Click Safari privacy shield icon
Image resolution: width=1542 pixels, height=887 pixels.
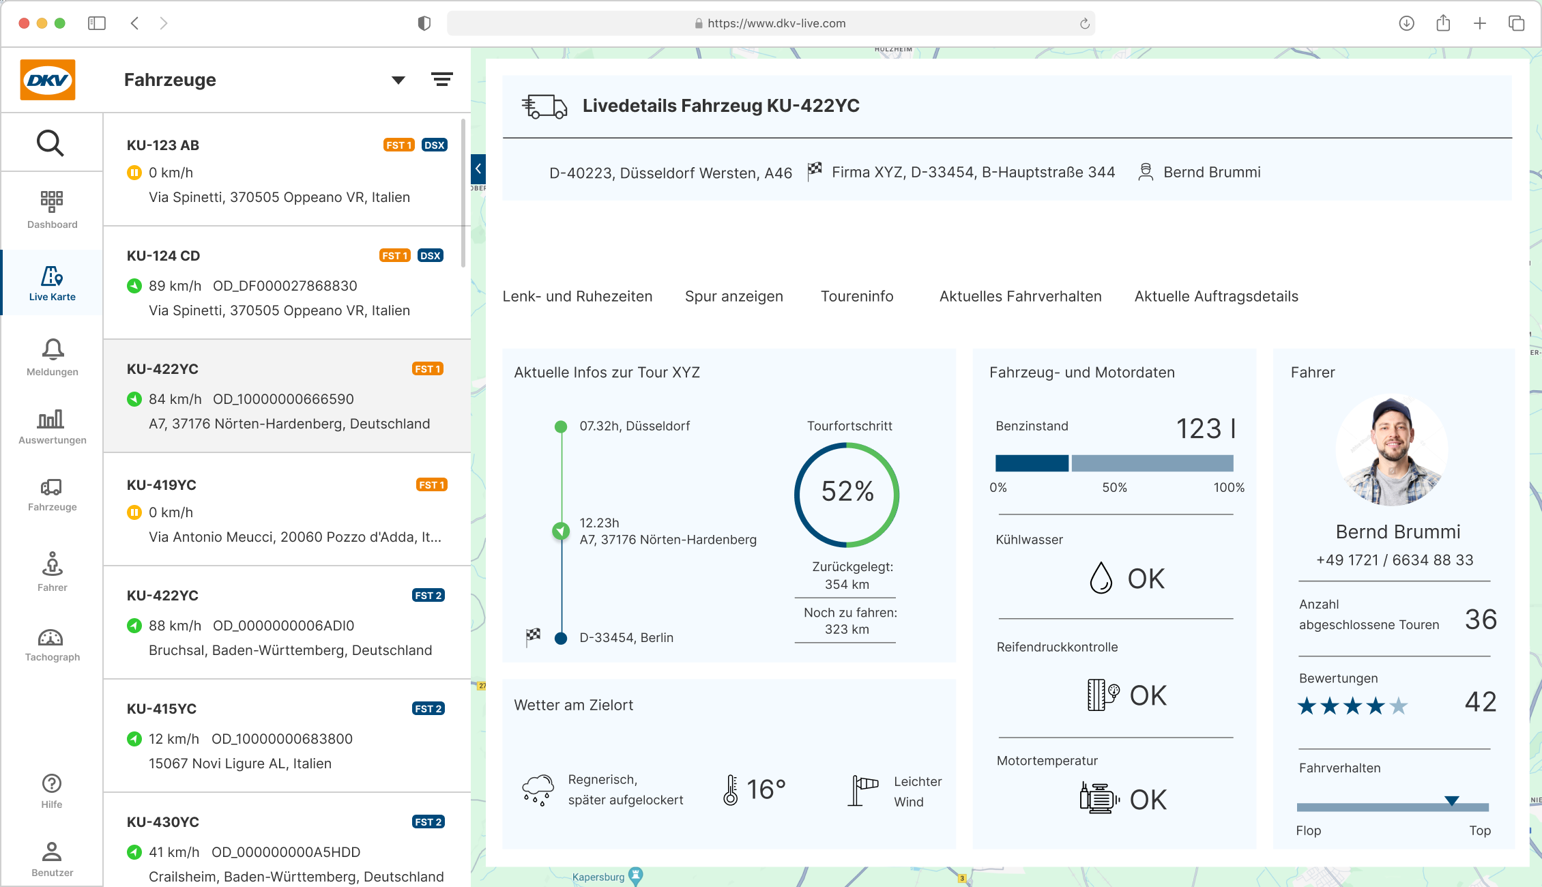pos(424,23)
